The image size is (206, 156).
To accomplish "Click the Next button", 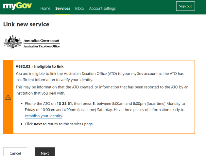I will coord(45,152).
